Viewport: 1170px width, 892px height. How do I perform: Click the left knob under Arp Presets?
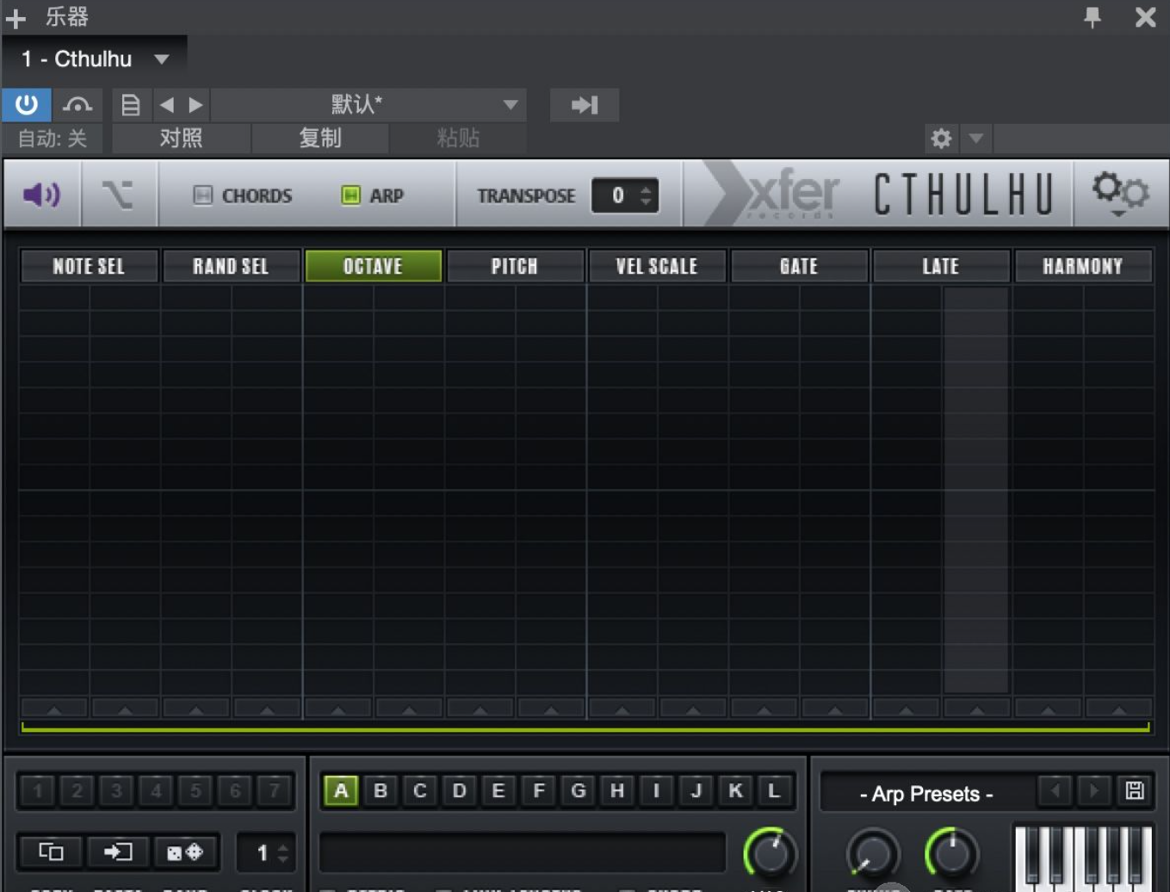click(873, 853)
